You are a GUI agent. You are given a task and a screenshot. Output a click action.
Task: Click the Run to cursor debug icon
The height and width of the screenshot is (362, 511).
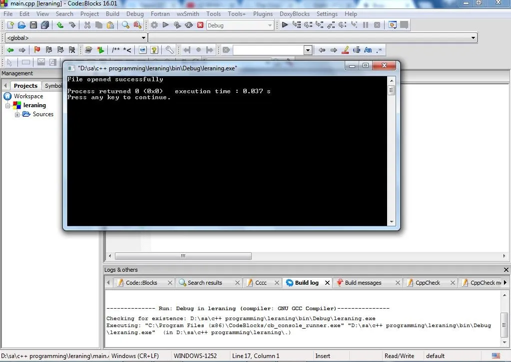[x=297, y=25]
